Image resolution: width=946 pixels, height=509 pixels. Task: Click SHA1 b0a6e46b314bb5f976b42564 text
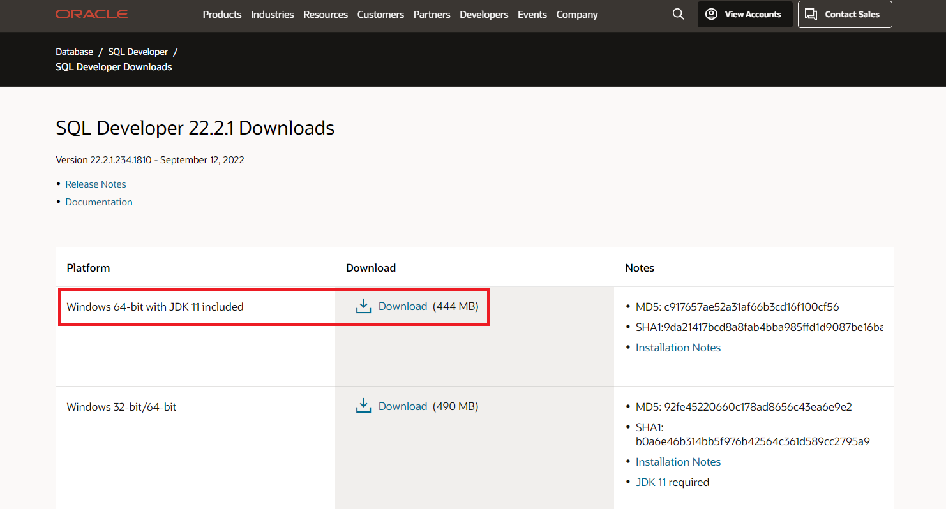click(753, 434)
